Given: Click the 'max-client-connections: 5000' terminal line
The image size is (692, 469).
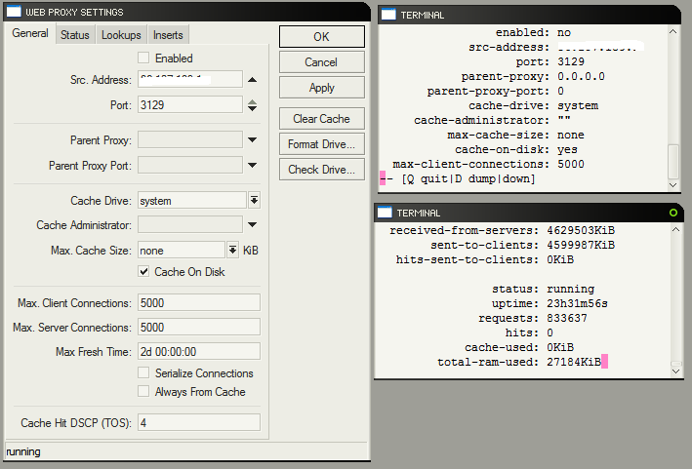Looking at the screenshot, I should point(489,165).
